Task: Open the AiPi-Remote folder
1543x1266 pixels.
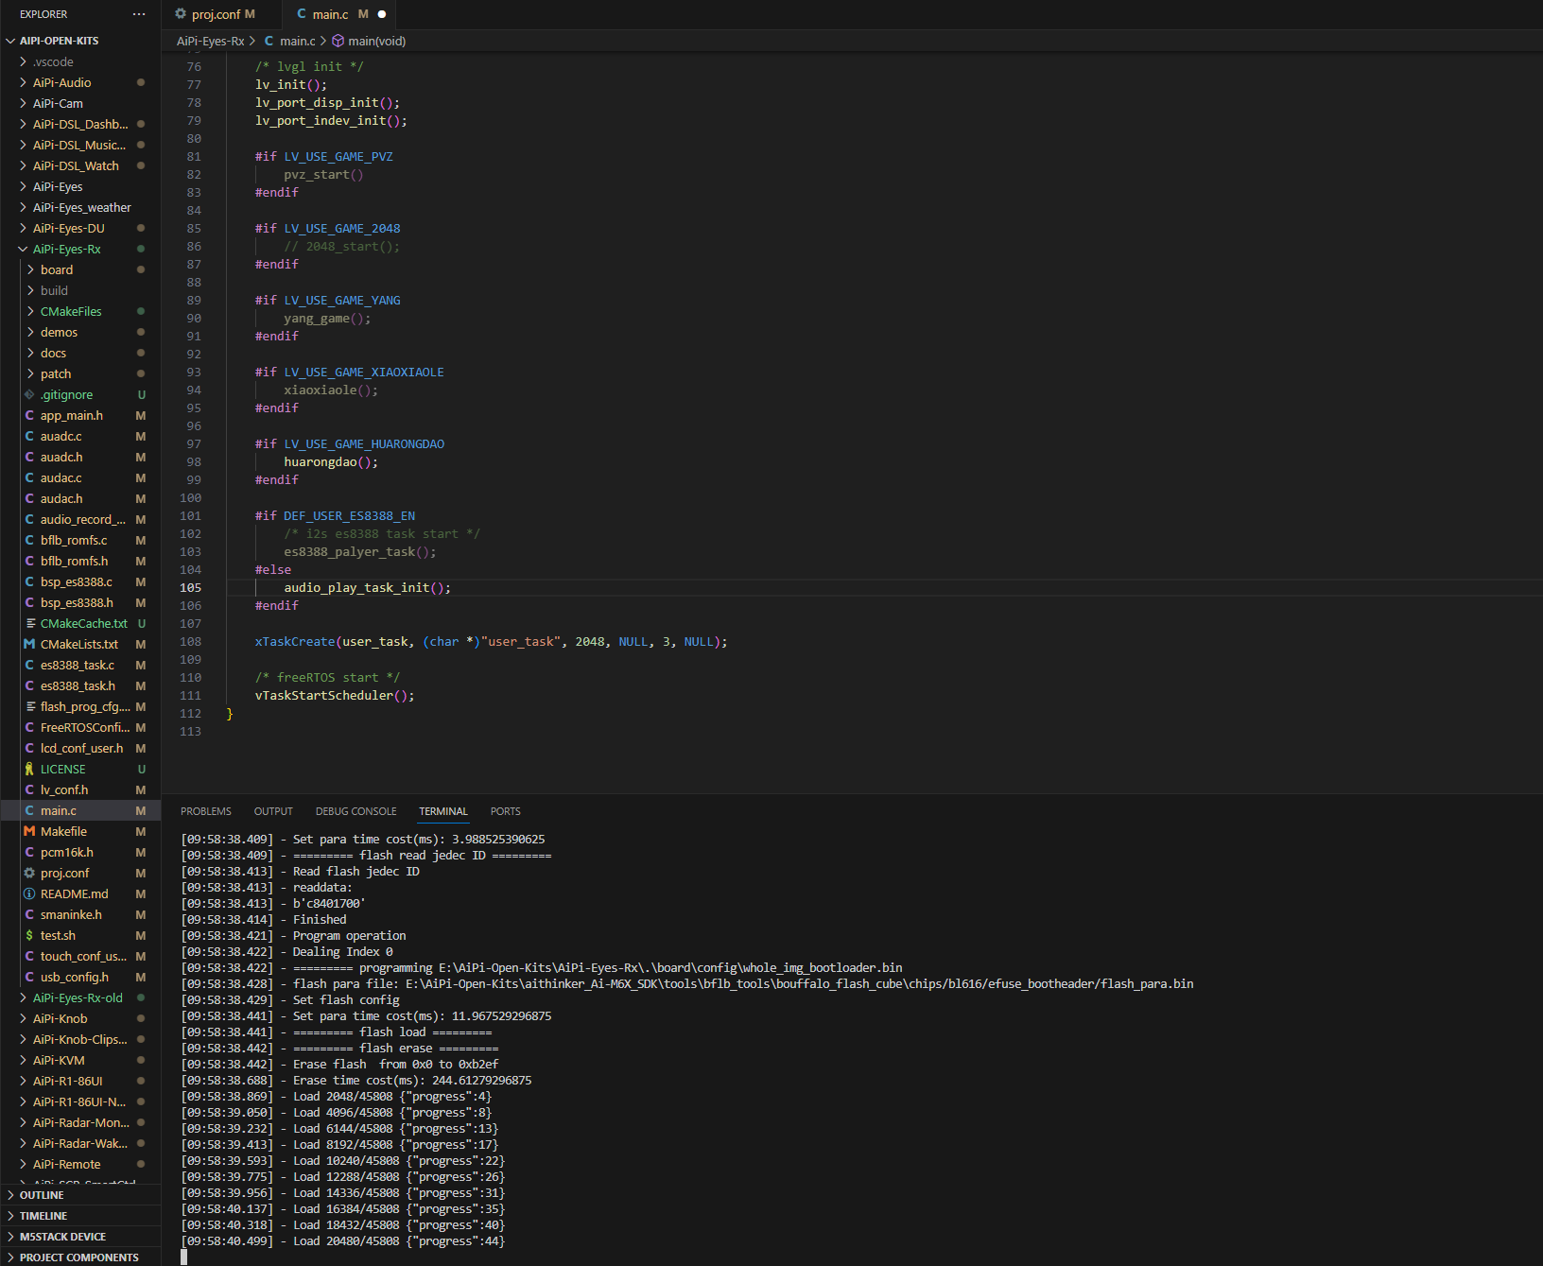Action: pyautogui.click(x=80, y=1164)
